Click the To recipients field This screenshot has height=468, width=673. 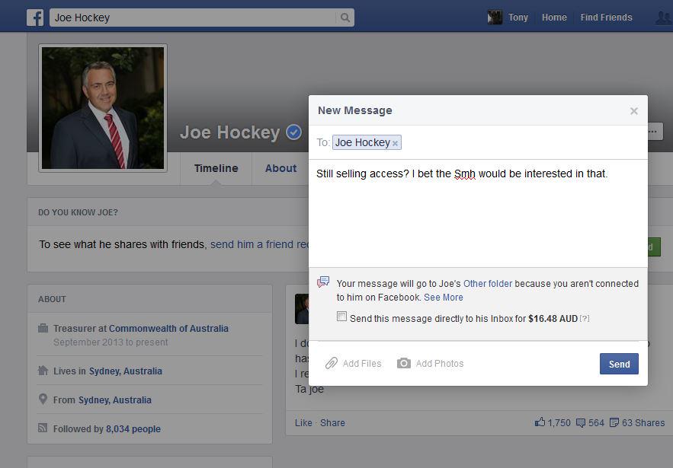tap(478, 142)
